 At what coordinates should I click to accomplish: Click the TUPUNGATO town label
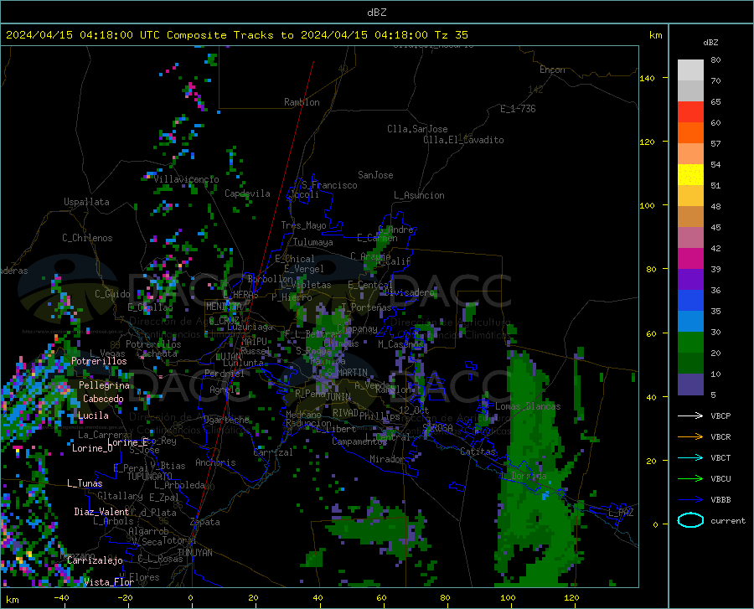coord(150,477)
